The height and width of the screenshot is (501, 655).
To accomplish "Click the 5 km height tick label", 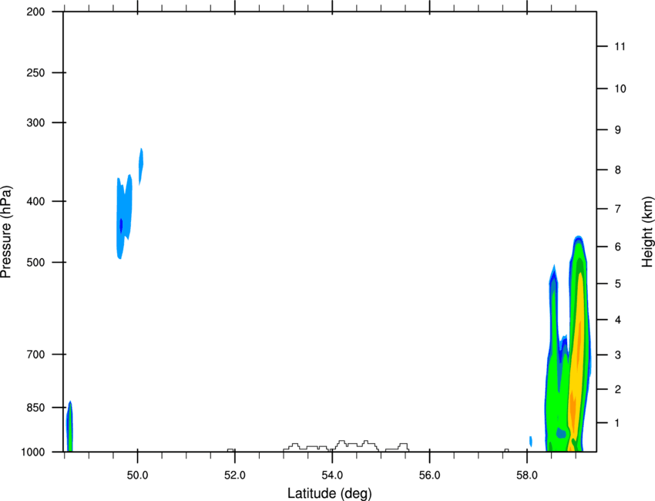I will [618, 284].
